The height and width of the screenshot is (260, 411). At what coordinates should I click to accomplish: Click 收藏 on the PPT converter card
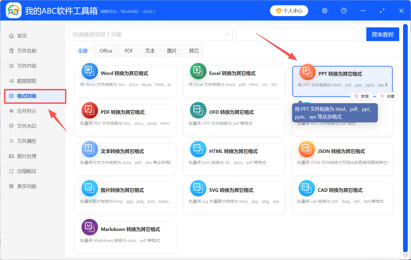point(387,96)
